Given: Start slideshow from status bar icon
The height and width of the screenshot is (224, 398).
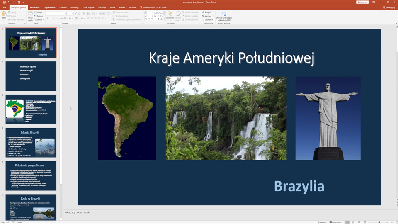Looking at the screenshot, I should (x=364, y=222).
